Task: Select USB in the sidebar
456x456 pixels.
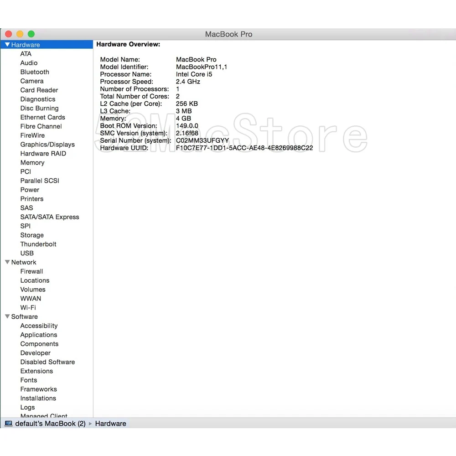Action: point(27,253)
